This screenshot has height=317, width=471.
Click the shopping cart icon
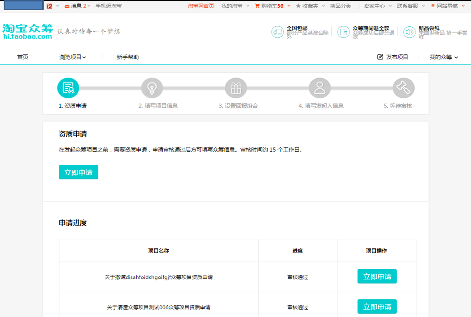click(x=258, y=6)
